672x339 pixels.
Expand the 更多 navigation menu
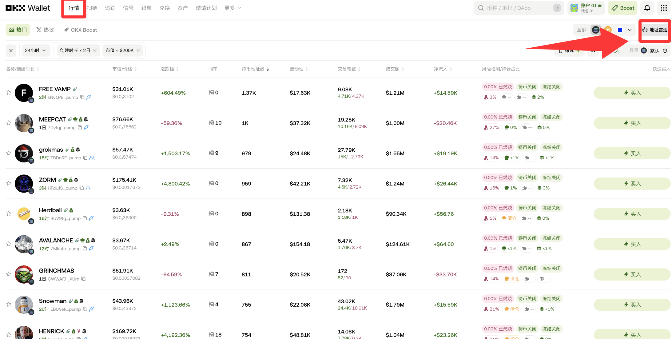[233, 8]
